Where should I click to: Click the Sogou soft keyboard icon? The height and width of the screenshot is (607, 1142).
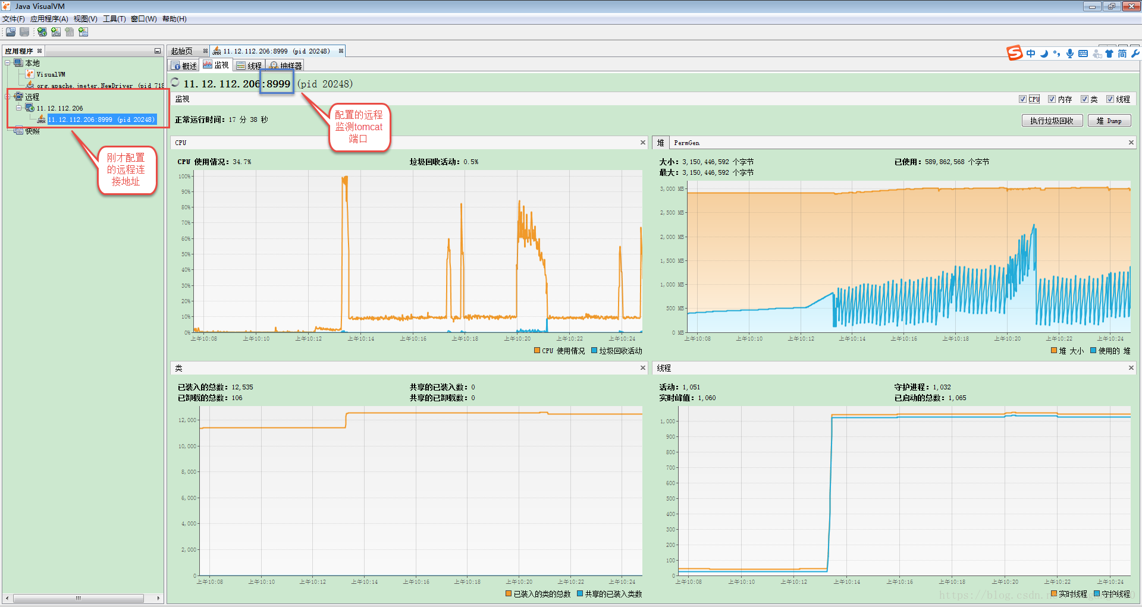[x=1083, y=54]
